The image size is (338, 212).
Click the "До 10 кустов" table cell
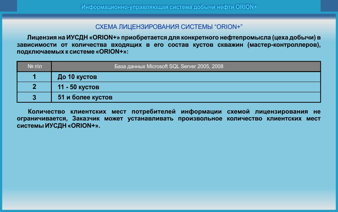(77, 77)
